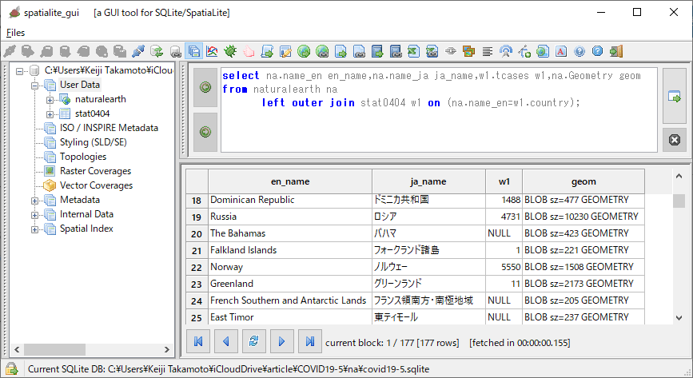Click the load SQL script icon

click(x=268, y=51)
